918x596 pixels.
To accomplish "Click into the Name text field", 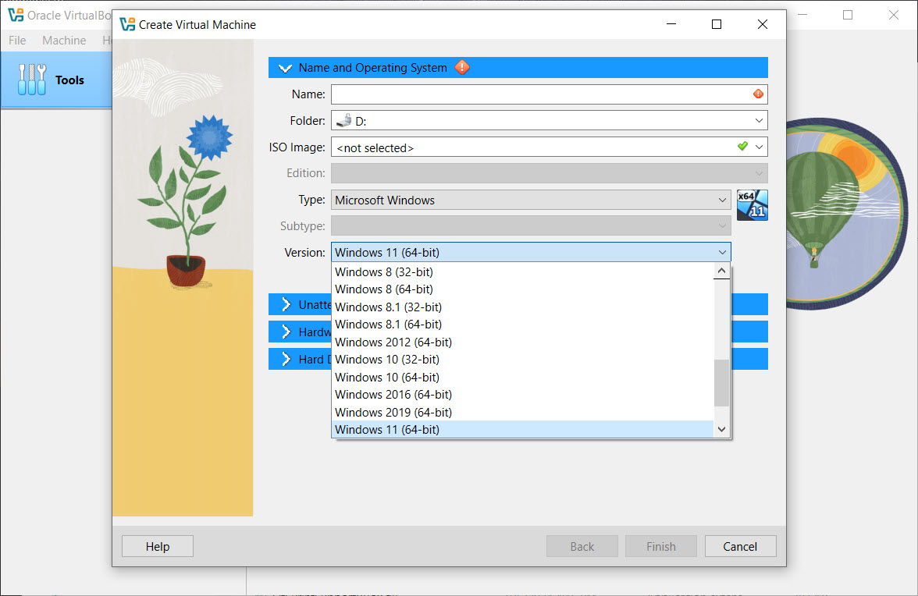I will [541, 94].
